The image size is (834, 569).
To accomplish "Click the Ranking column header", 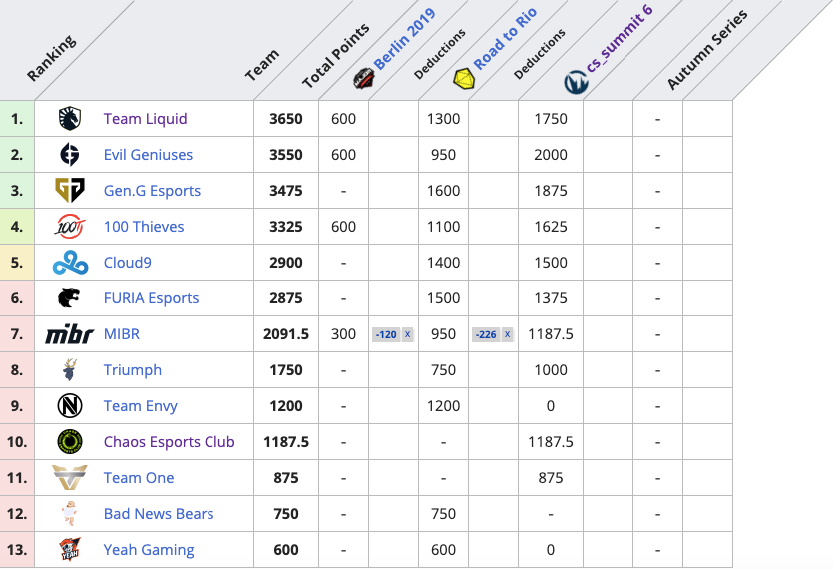I will (x=52, y=58).
